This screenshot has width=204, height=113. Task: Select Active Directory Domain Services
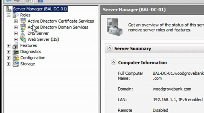[x=58, y=27]
